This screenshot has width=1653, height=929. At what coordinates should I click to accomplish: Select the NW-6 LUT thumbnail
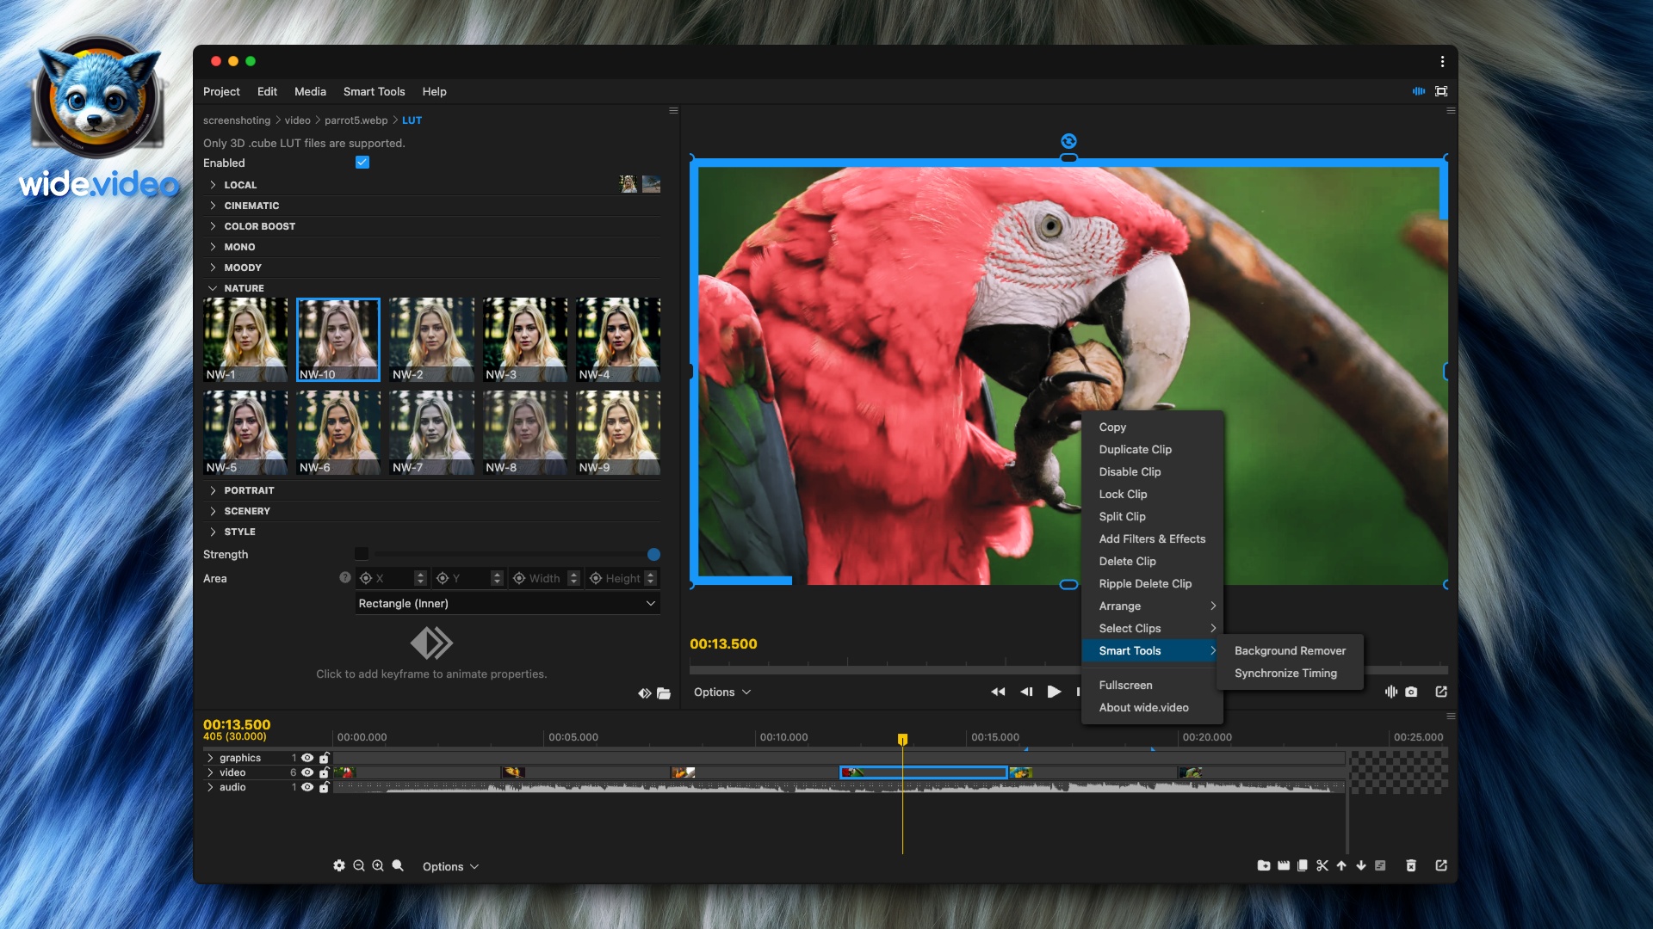point(338,433)
